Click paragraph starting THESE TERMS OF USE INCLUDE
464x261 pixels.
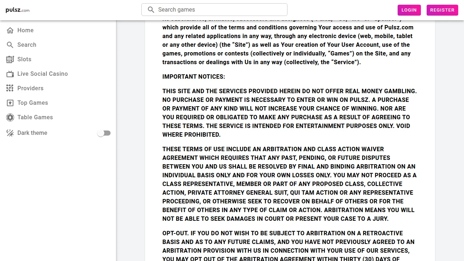(x=290, y=184)
